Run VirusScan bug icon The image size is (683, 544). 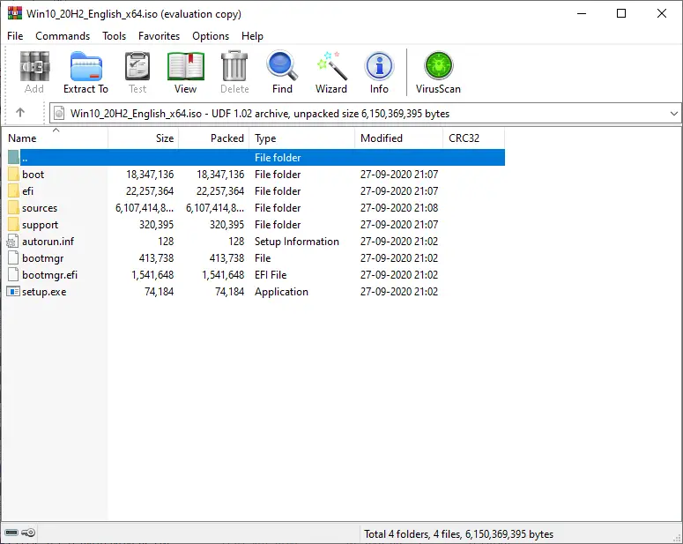pos(438,66)
